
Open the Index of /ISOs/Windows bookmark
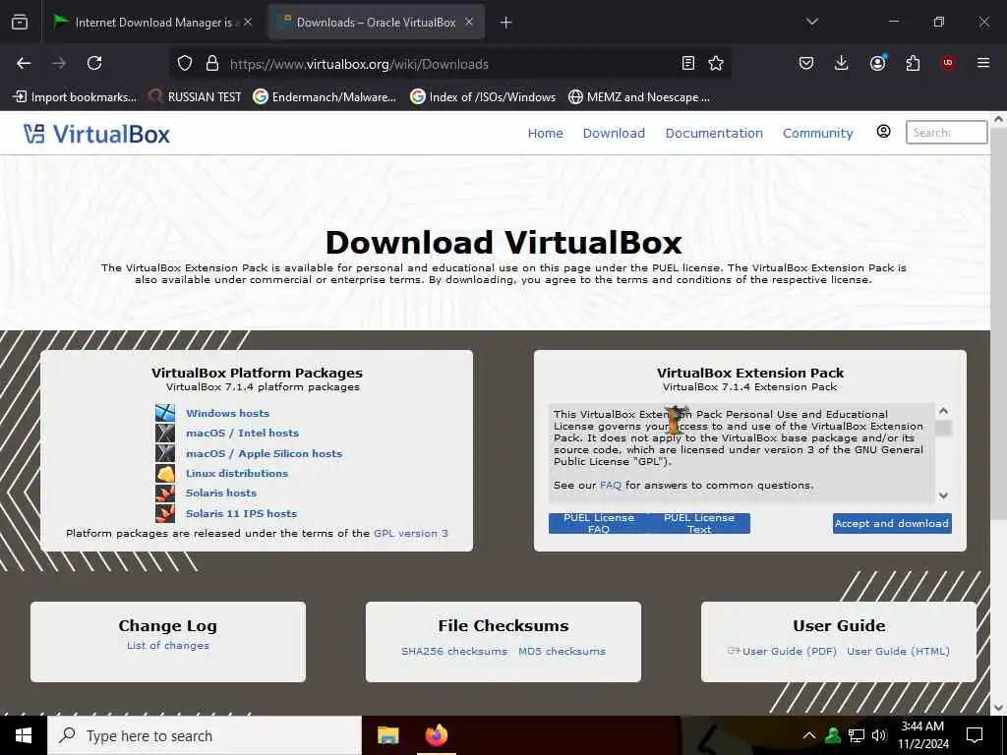tap(483, 97)
